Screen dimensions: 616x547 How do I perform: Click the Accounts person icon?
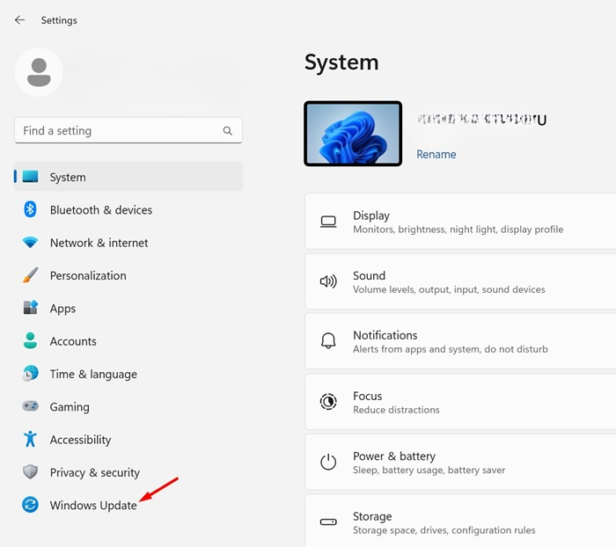point(30,341)
